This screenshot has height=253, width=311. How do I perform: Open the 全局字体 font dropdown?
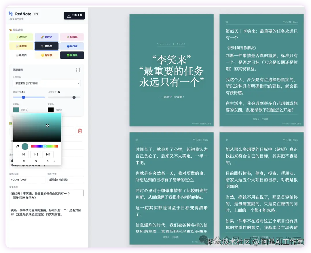47,83
